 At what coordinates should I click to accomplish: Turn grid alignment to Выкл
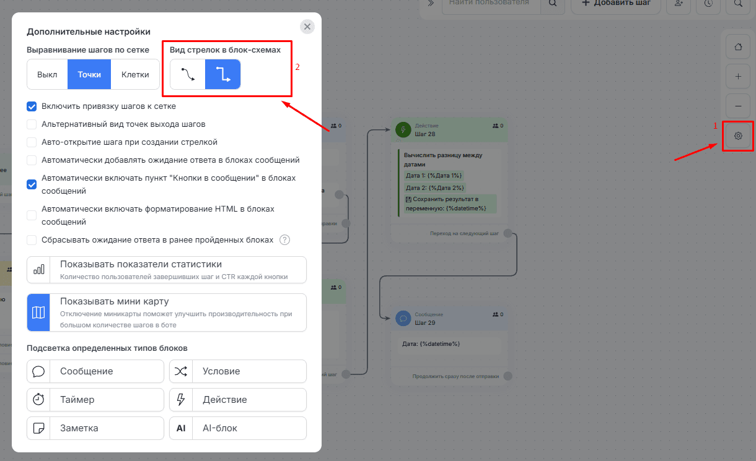tap(47, 75)
